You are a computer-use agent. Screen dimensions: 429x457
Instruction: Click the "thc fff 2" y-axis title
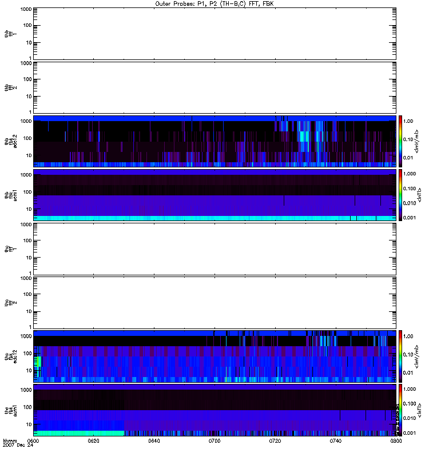11,303
